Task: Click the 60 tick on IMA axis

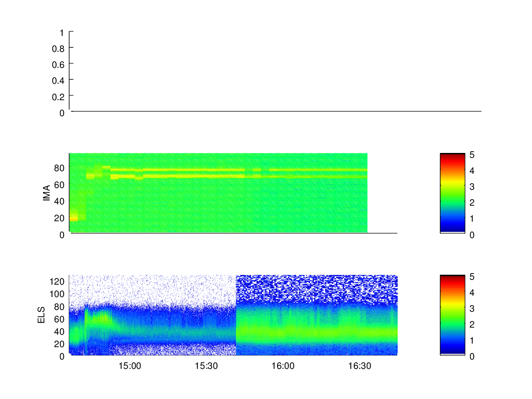Action: (x=60, y=184)
